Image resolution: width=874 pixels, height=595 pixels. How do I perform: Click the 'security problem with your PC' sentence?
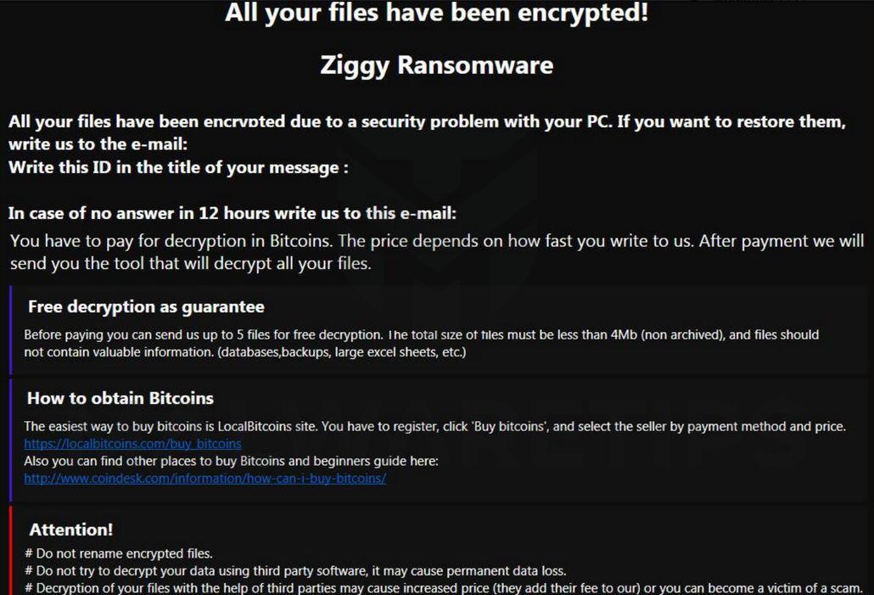coord(427,121)
